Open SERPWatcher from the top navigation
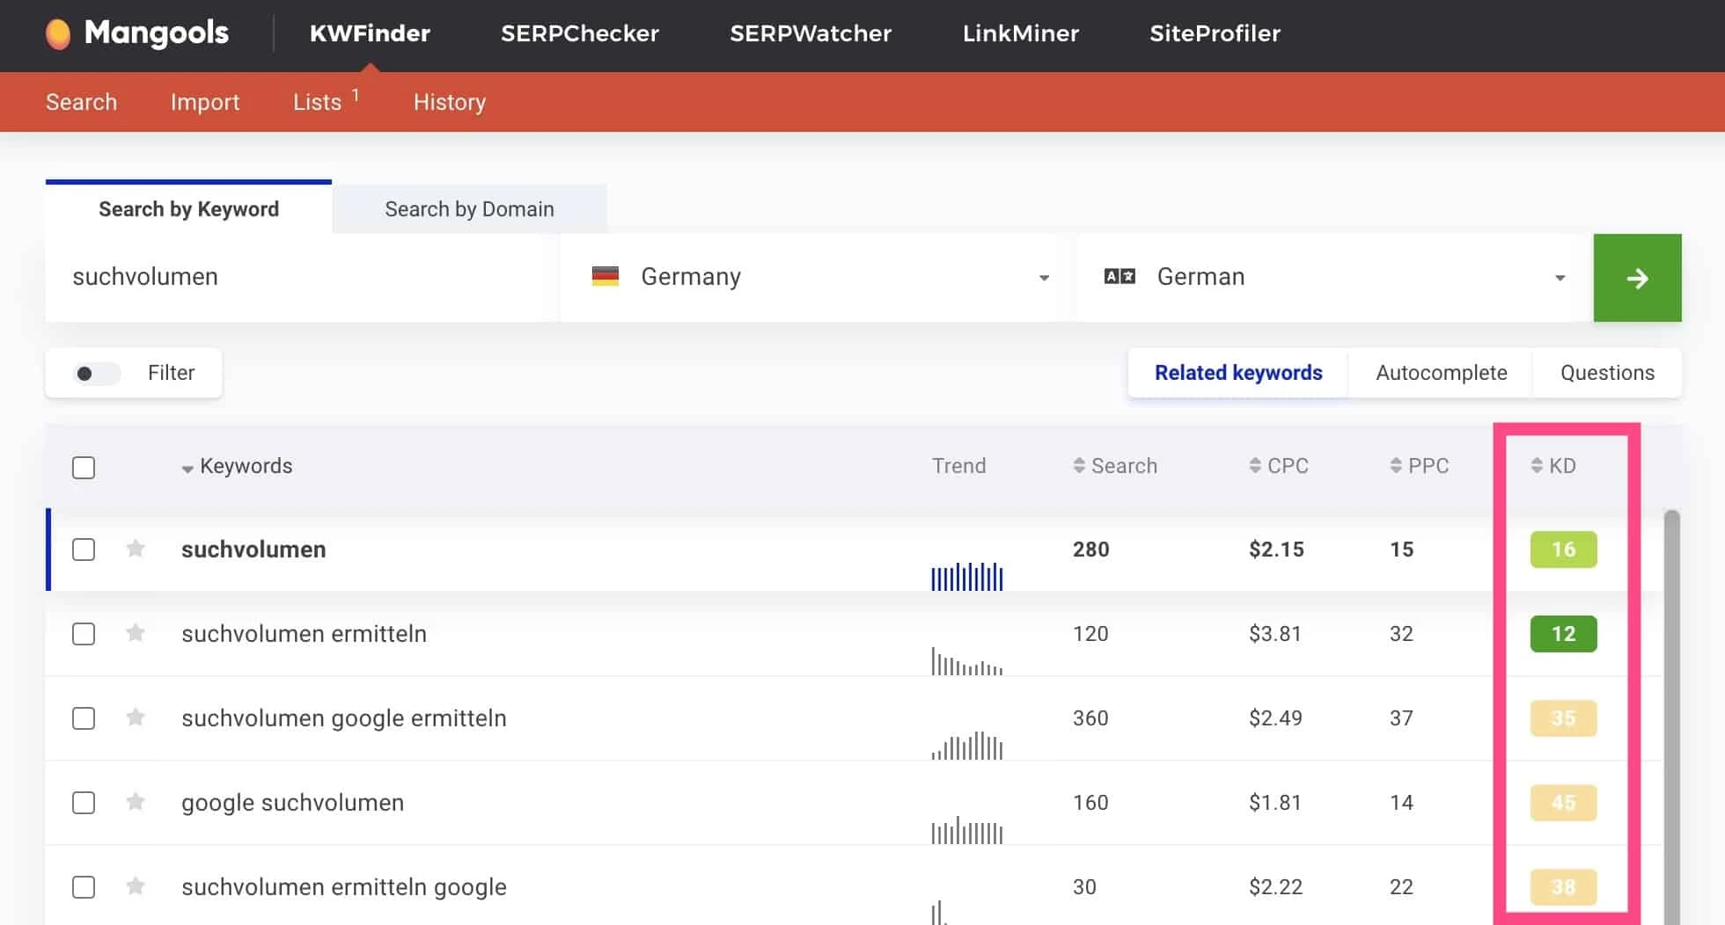Viewport: 1725px width, 925px height. 810,33
